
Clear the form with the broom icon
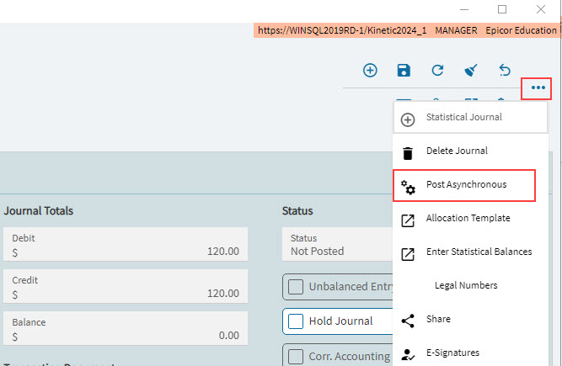[x=471, y=70]
